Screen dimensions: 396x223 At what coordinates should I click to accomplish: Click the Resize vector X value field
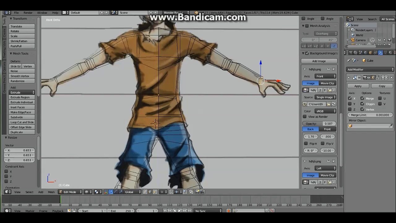19,150
